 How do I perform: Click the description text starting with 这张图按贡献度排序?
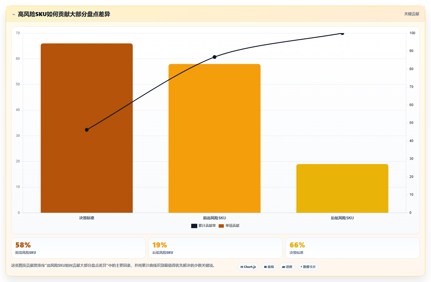click(113, 265)
